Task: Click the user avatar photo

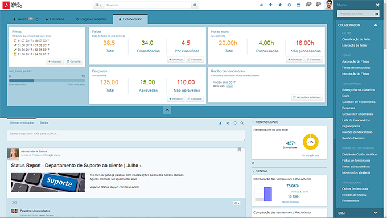Action: tap(328, 5)
